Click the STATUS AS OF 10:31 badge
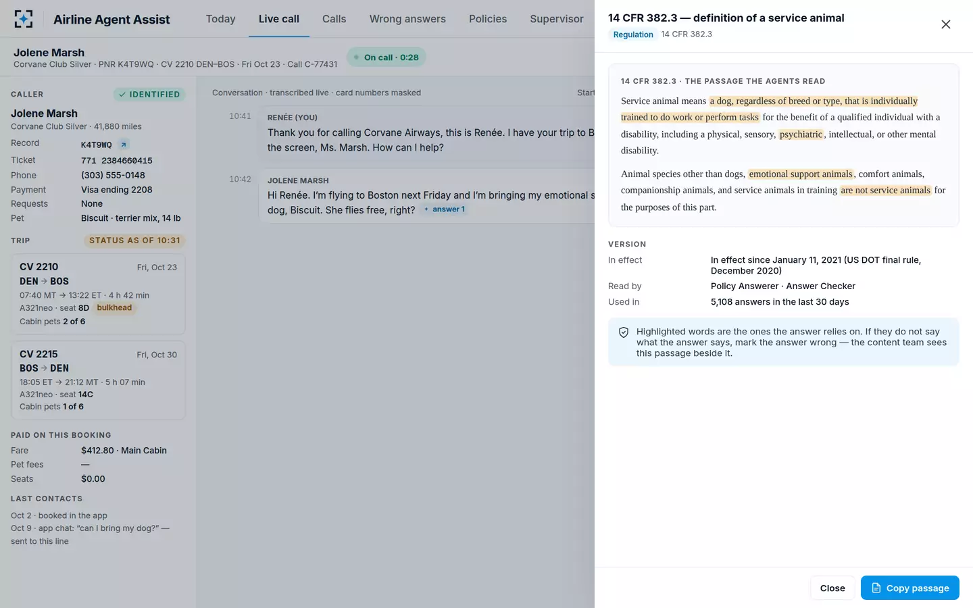 tap(134, 240)
